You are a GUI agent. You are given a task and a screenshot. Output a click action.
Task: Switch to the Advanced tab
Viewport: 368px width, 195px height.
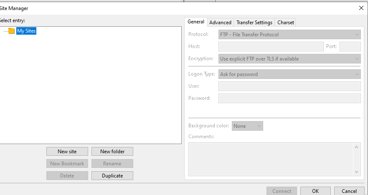220,23
